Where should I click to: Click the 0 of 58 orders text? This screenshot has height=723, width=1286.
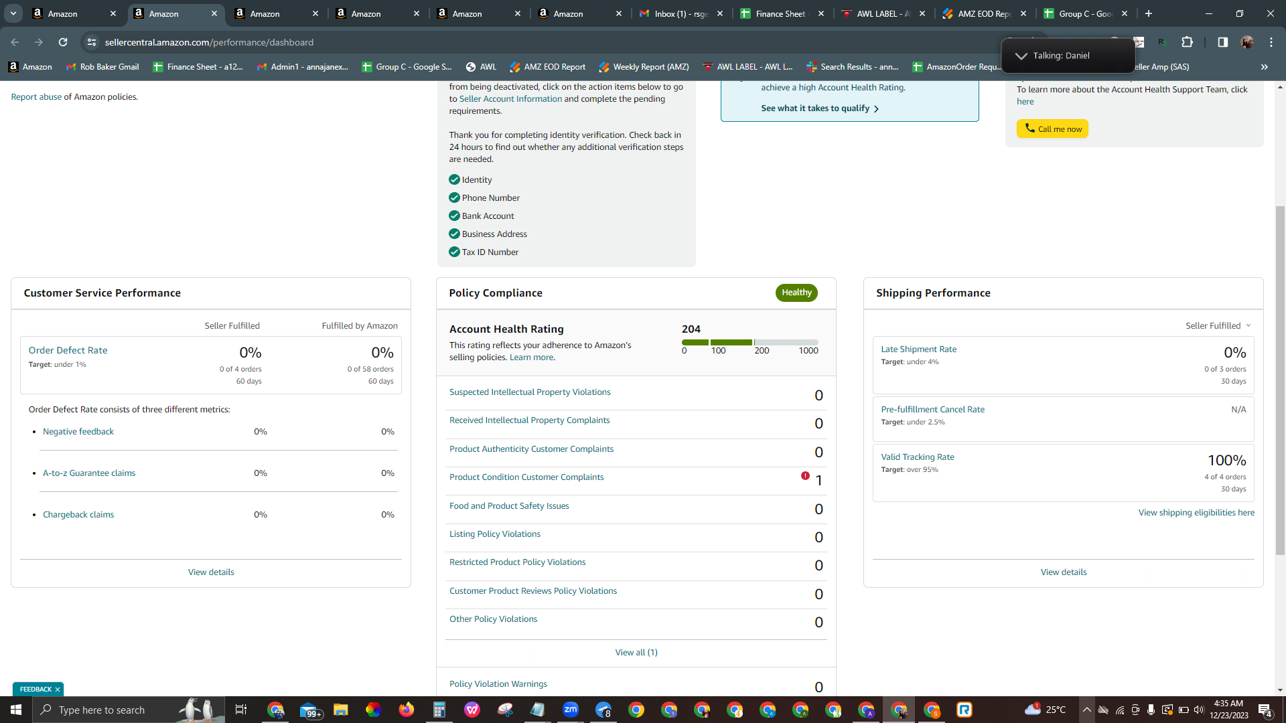coord(370,369)
